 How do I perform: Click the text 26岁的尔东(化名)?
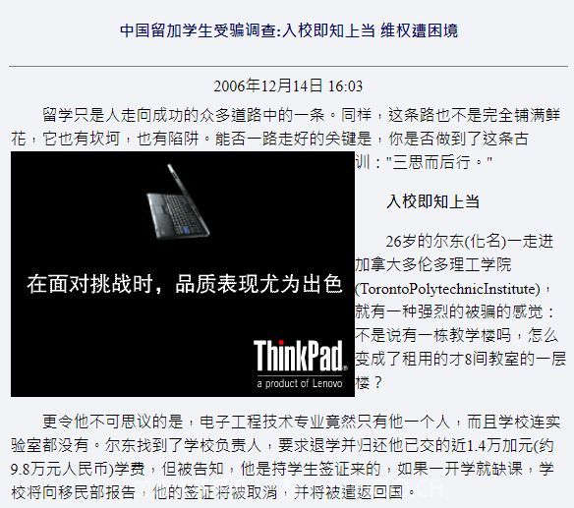(446, 242)
